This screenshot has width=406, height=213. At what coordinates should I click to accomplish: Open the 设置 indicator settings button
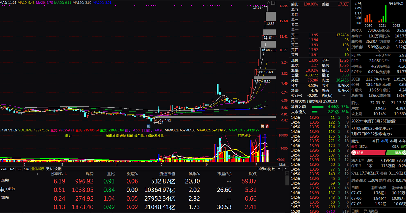58,169
